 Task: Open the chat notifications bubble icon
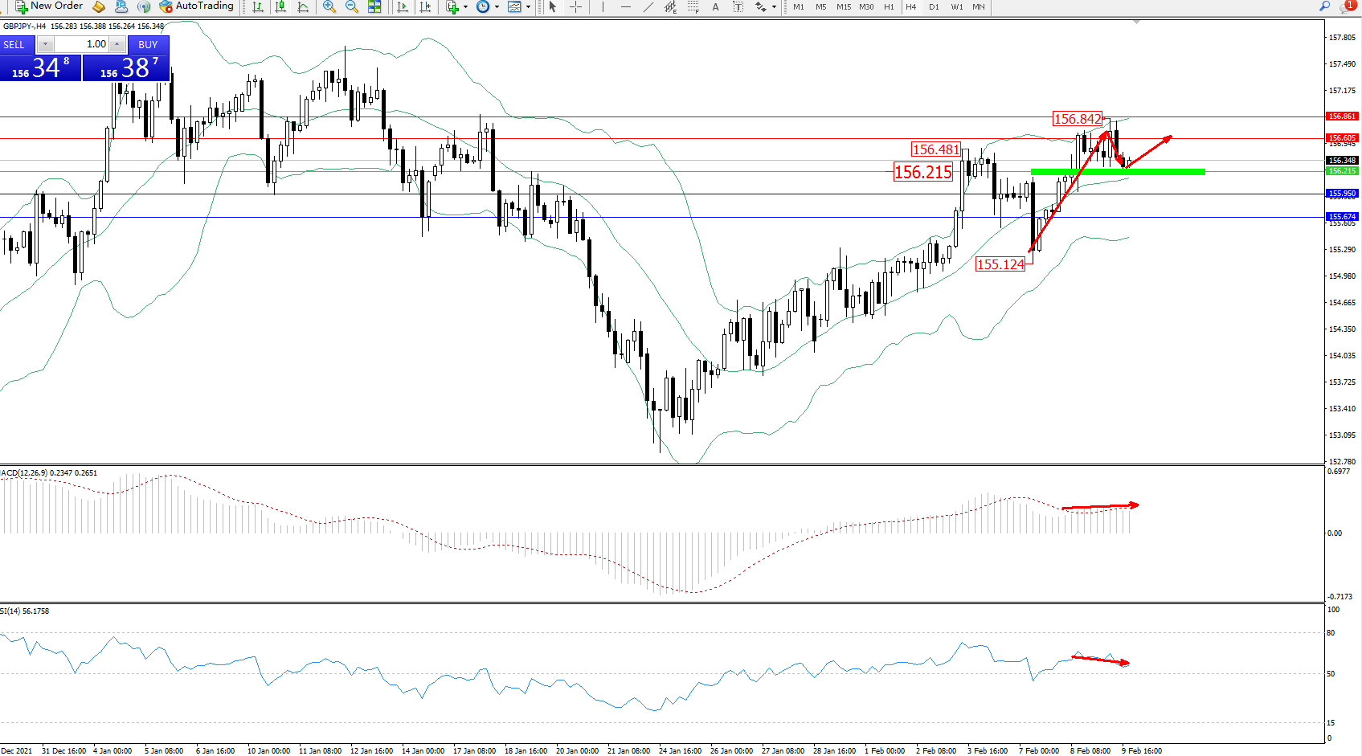tap(1348, 6)
